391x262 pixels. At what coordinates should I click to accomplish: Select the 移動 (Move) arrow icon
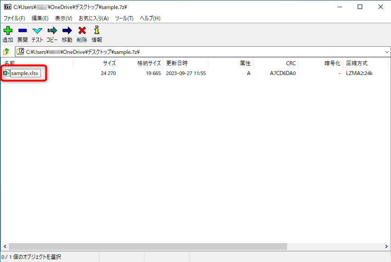tap(67, 31)
